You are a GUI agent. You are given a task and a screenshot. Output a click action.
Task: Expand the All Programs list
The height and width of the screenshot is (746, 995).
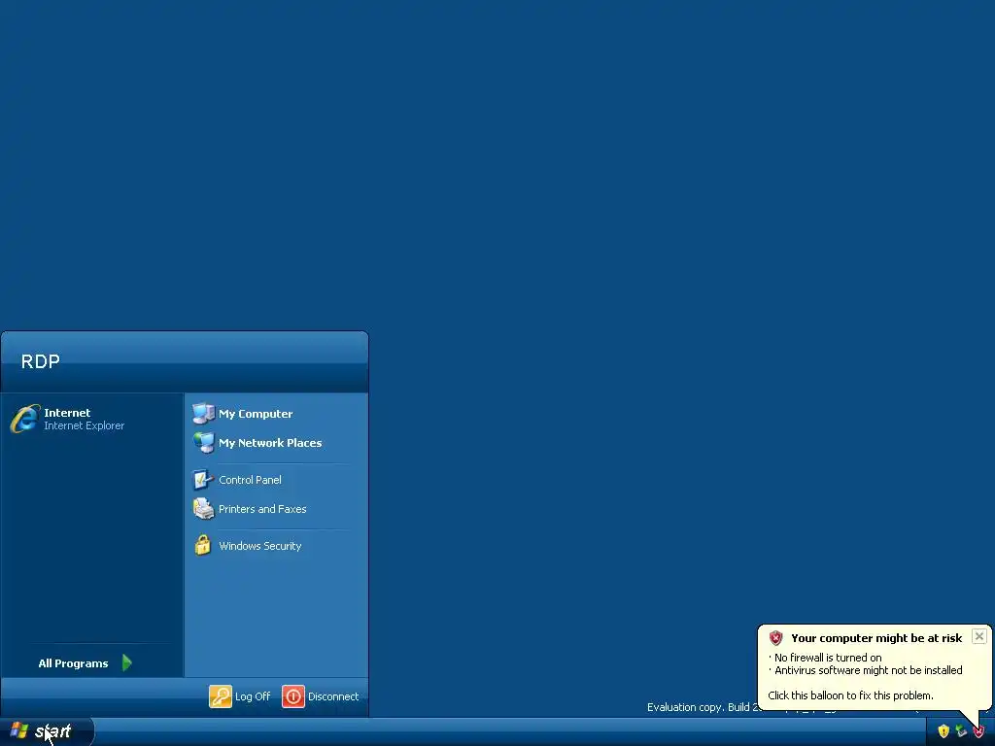point(86,662)
